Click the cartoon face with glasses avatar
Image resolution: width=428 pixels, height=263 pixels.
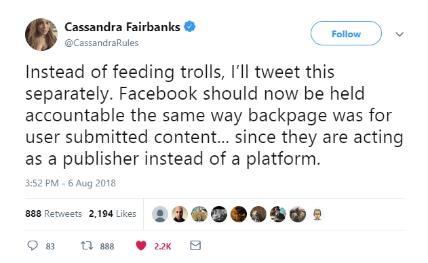317,214
